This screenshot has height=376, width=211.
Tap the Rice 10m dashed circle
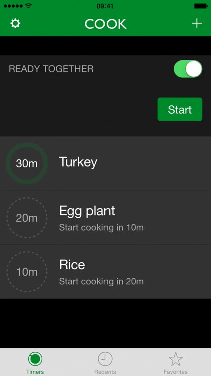point(27,272)
